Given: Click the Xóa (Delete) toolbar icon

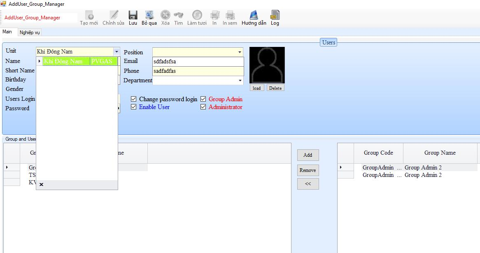Looking at the screenshot, I should click(x=165, y=15).
